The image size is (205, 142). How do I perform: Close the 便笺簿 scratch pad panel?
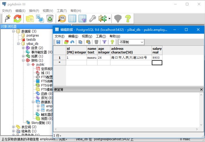point(201,90)
